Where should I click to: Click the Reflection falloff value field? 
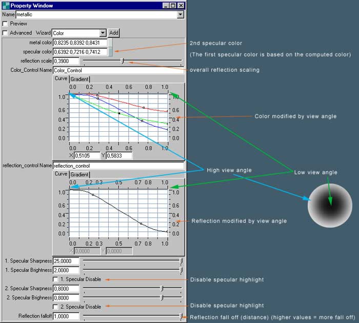pos(66,316)
